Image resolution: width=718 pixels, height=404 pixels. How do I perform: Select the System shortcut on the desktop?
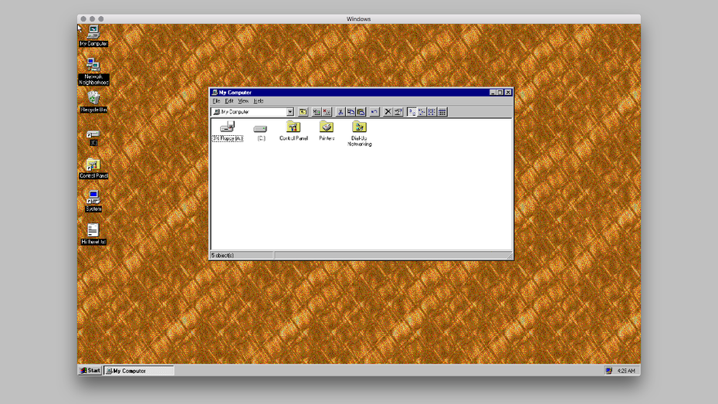coord(93,201)
